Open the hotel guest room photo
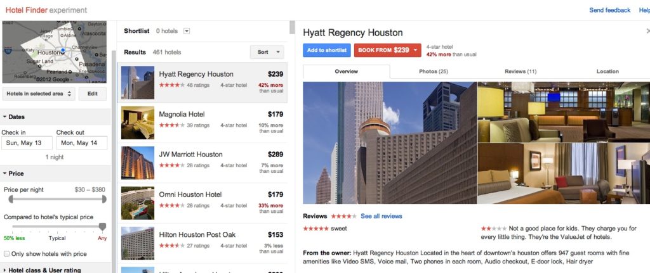The image size is (650, 273). pyautogui.click(x=564, y=174)
